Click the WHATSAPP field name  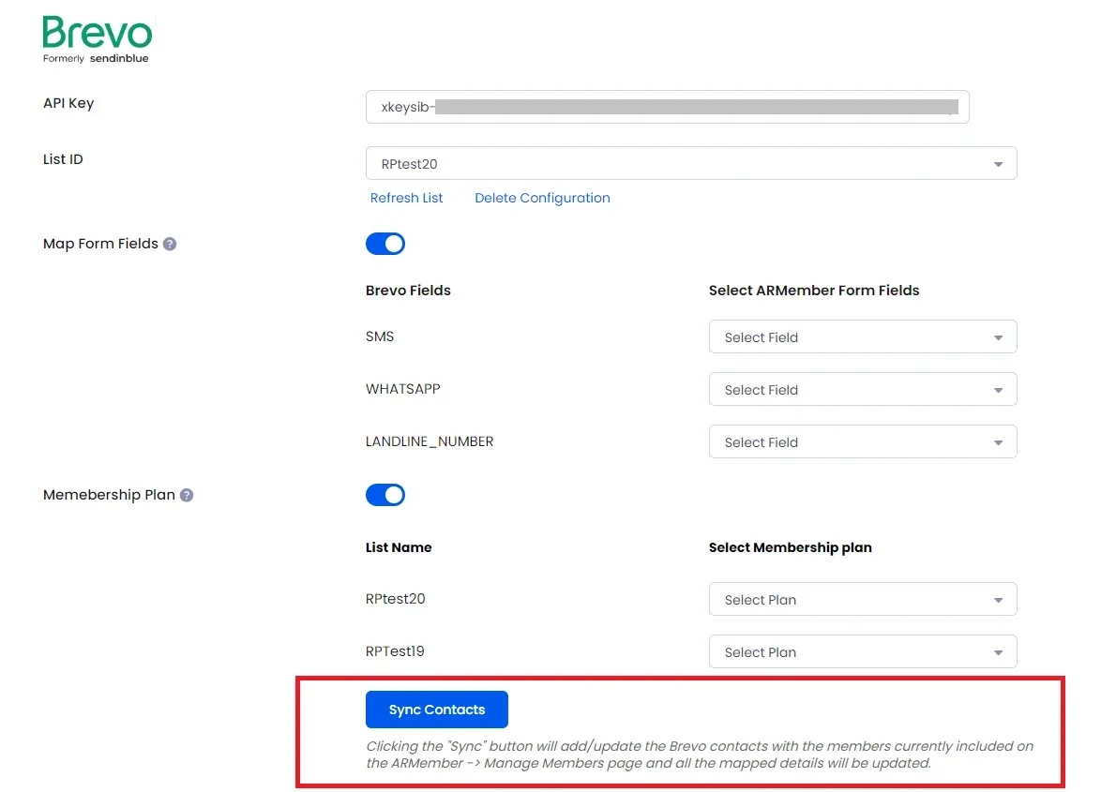(403, 389)
